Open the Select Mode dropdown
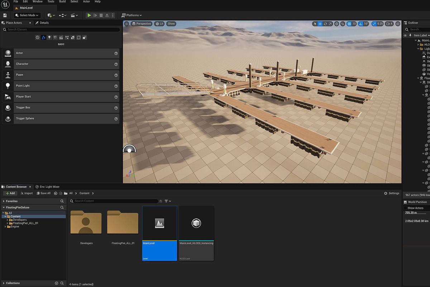 (27, 15)
